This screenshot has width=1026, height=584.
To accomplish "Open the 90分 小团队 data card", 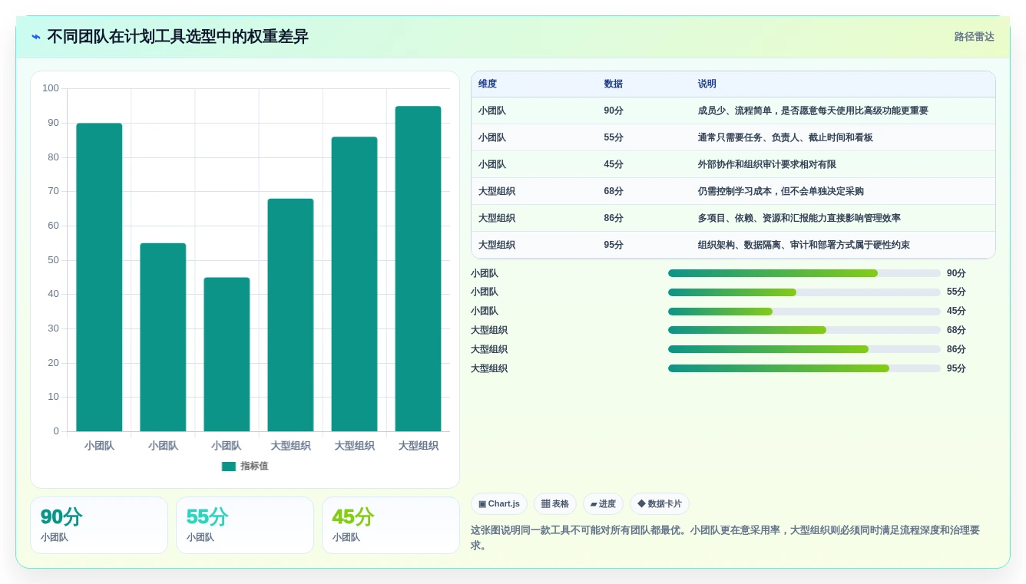I will click(99, 525).
